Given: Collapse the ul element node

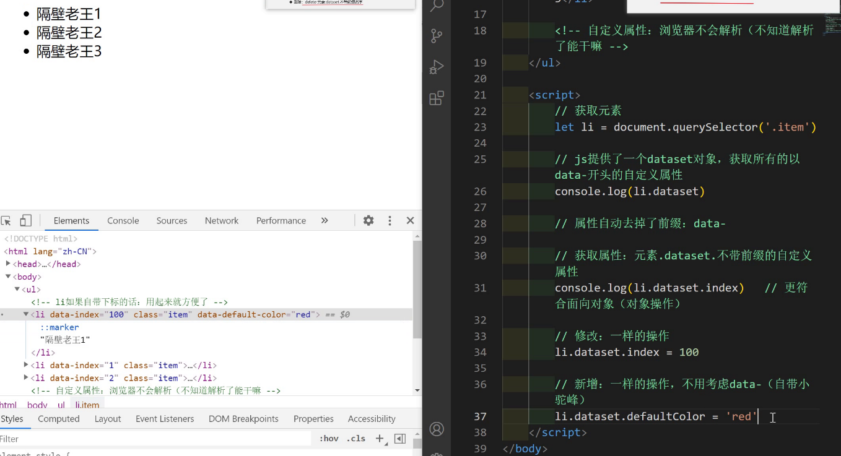Looking at the screenshot, I should tap(17, 289).
